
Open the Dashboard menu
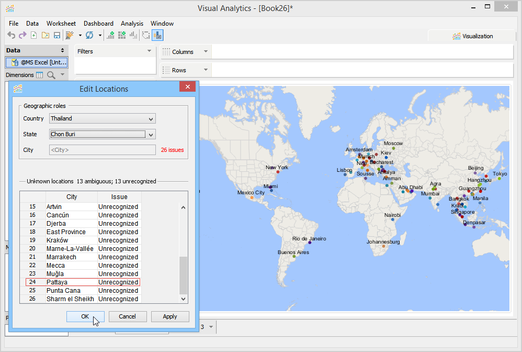pyautogui.click(x=98, y=24)
